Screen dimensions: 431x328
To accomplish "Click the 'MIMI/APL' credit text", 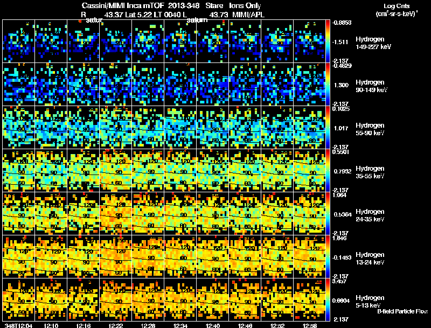I will click(x=248, y=15).
